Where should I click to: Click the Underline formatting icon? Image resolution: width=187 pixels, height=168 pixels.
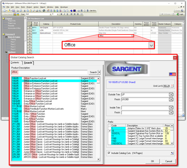coord(68,14)
